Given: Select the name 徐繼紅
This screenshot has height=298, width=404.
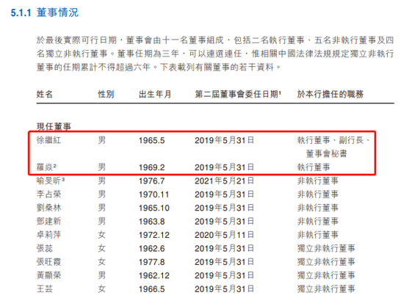Looking at the screenshot, I should pyautogui.click(x=48, y=140).
